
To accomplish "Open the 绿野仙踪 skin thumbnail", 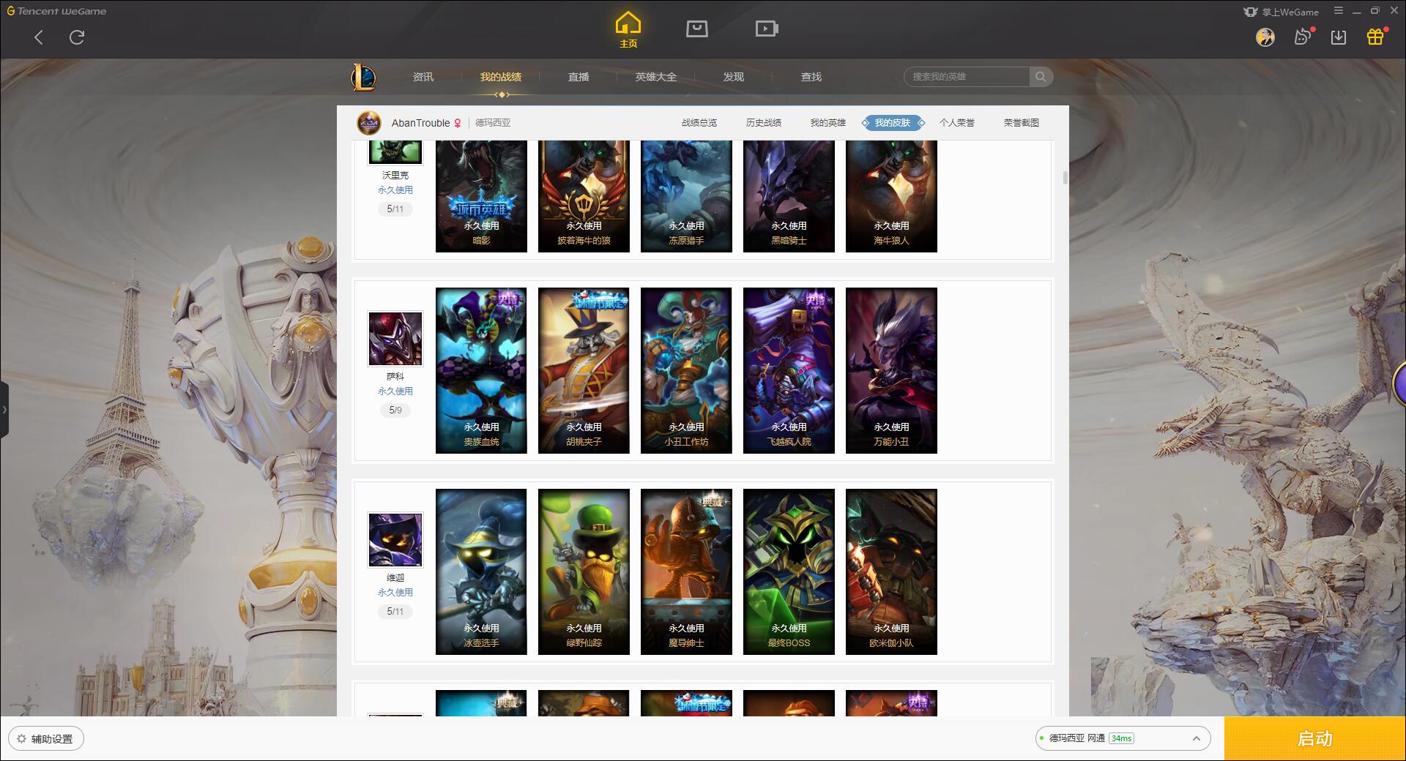I will coord(584,571).
